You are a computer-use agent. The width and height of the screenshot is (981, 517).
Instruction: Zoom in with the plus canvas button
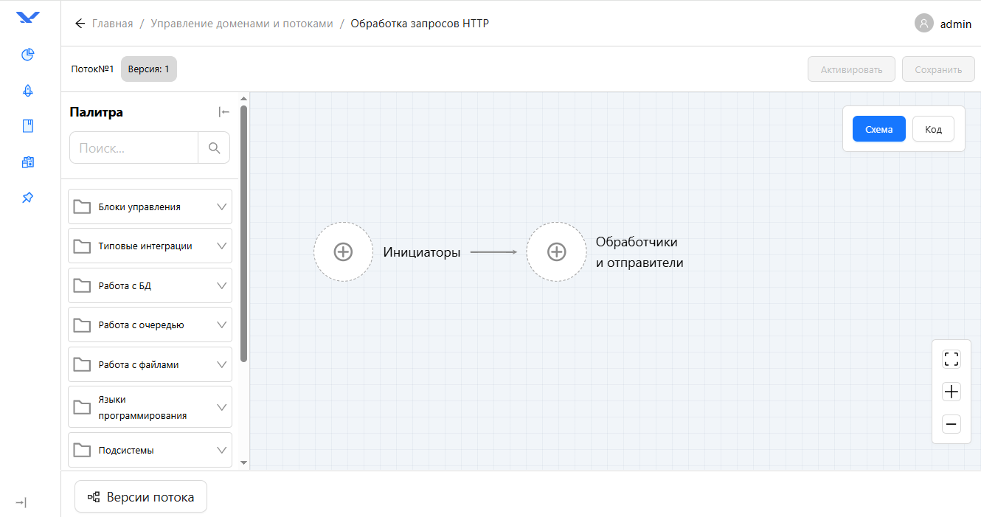(951, 392)
